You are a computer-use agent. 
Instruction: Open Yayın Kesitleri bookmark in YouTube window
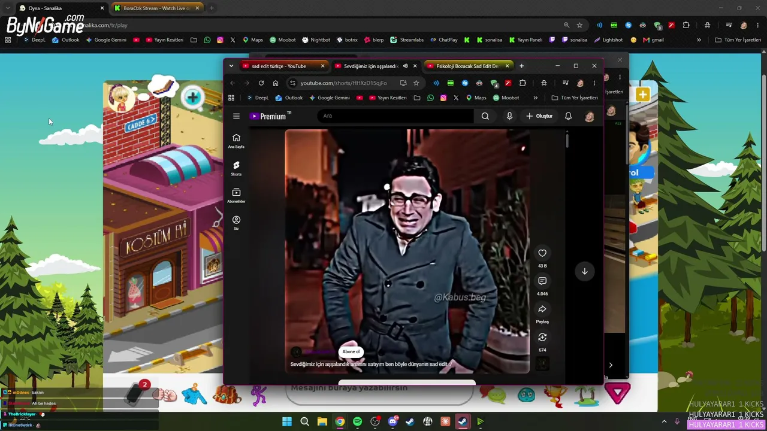388,98
